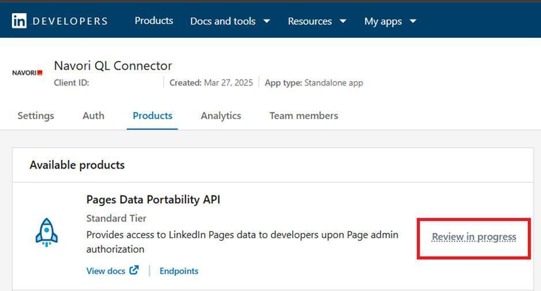The image size is (541, 291).
Task: Click the Review in progress link
Action: (x=474, y=237)
